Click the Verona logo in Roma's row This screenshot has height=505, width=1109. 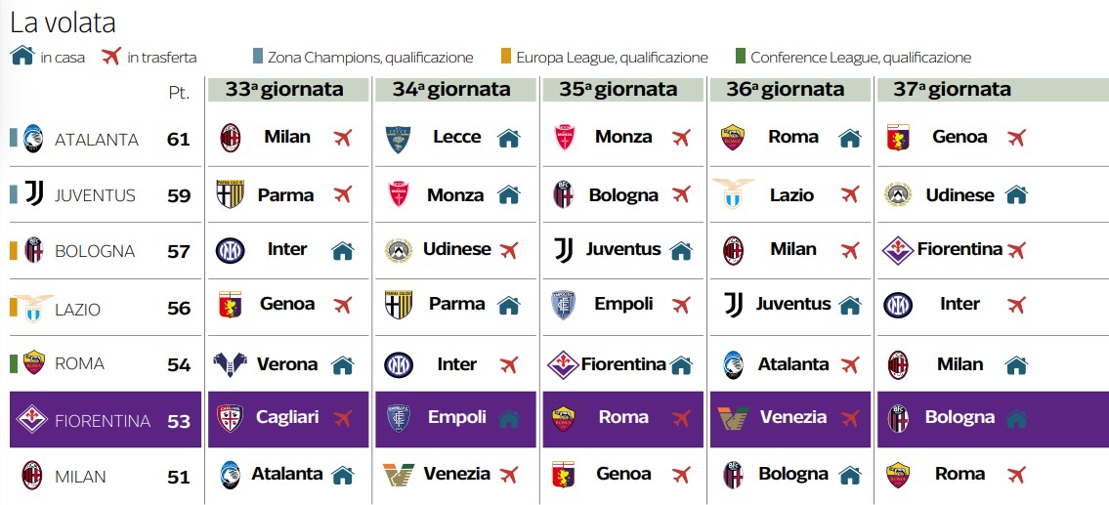click(230, 364)
